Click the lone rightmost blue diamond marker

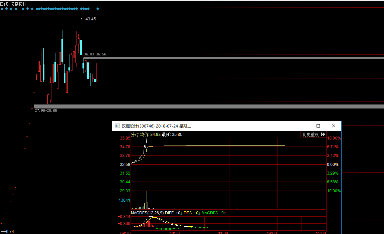click(x=98, y=9)
